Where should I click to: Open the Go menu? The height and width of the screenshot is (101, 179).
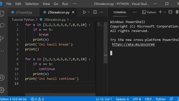pyautogui.click(x=56, y=4)
